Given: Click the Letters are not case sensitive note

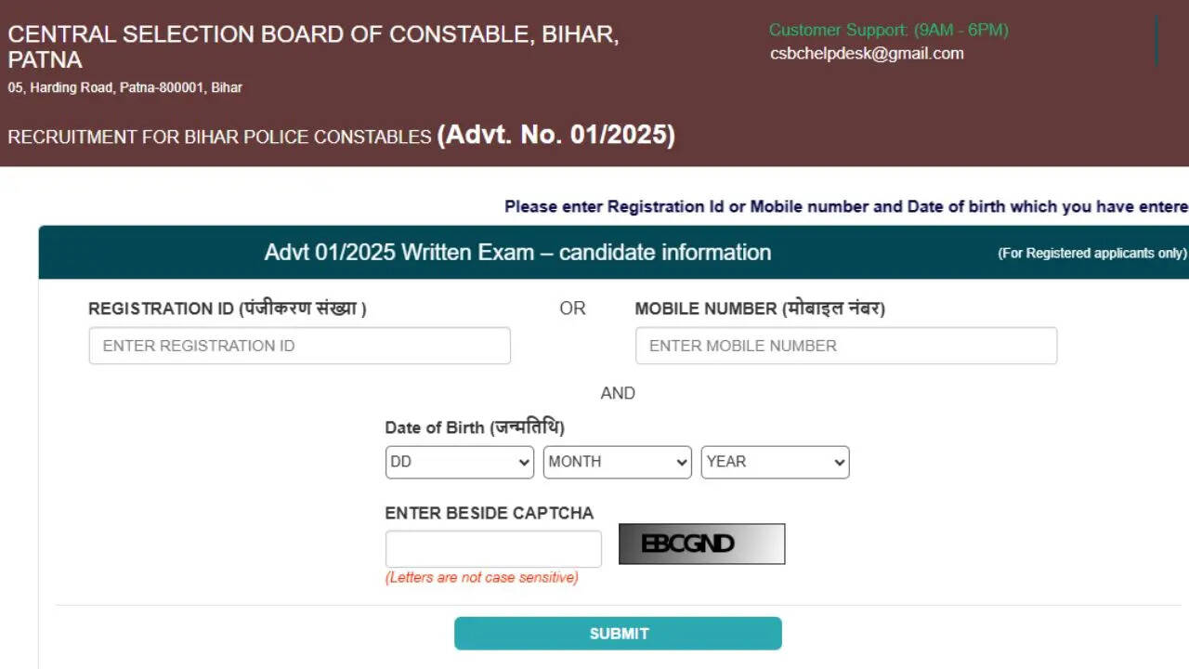Looking at the screenshot, I should pos(481,578).
